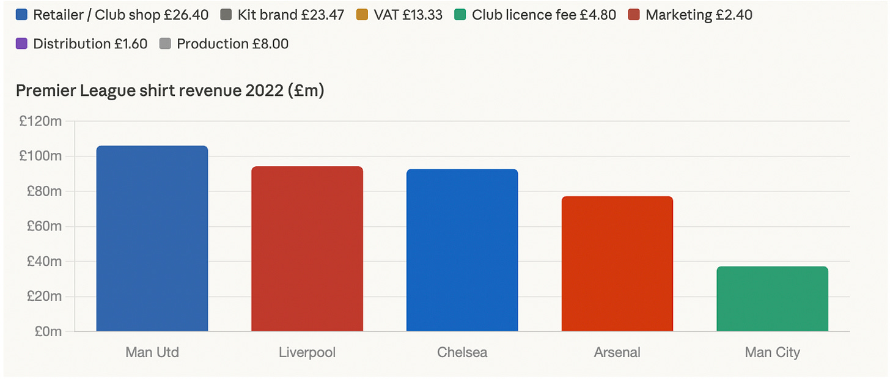This screenshot has height=379, width=890.
Task: Toggle the Retailer / Club shop £26.40 legend label
Action: pos(120,15)
